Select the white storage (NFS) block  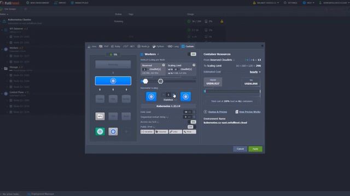click(x=100, y=116)
